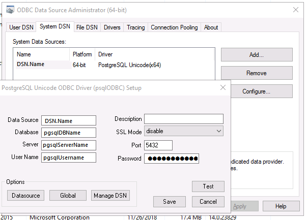
Task: Click the Manage DSN button
Action: [110, 196]
